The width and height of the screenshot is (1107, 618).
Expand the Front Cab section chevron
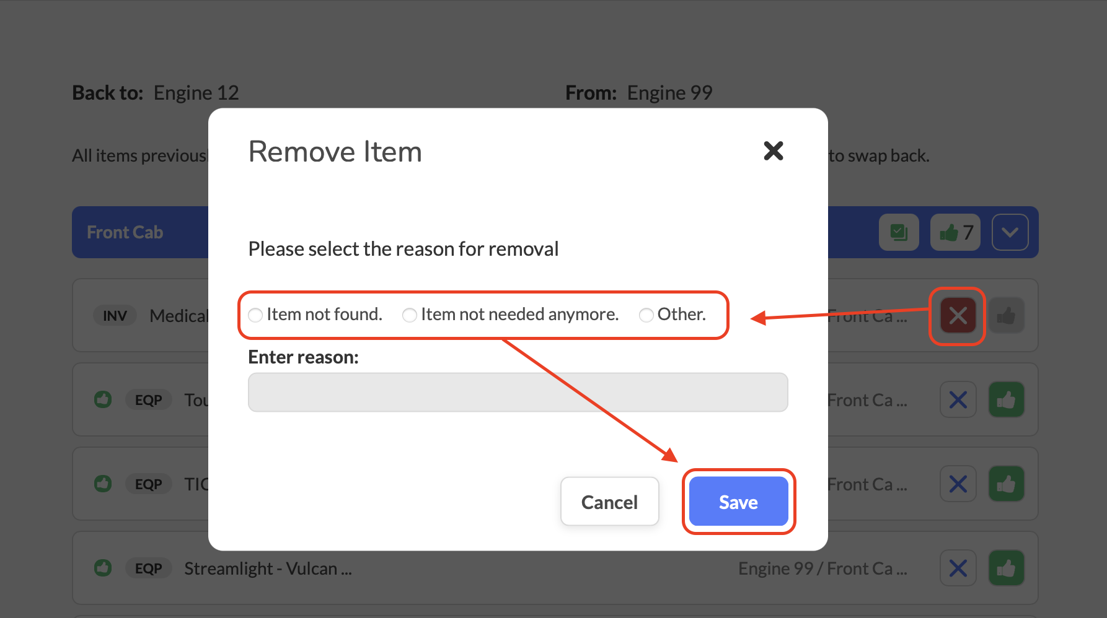pyautogui.click(x=1010, y=232)
